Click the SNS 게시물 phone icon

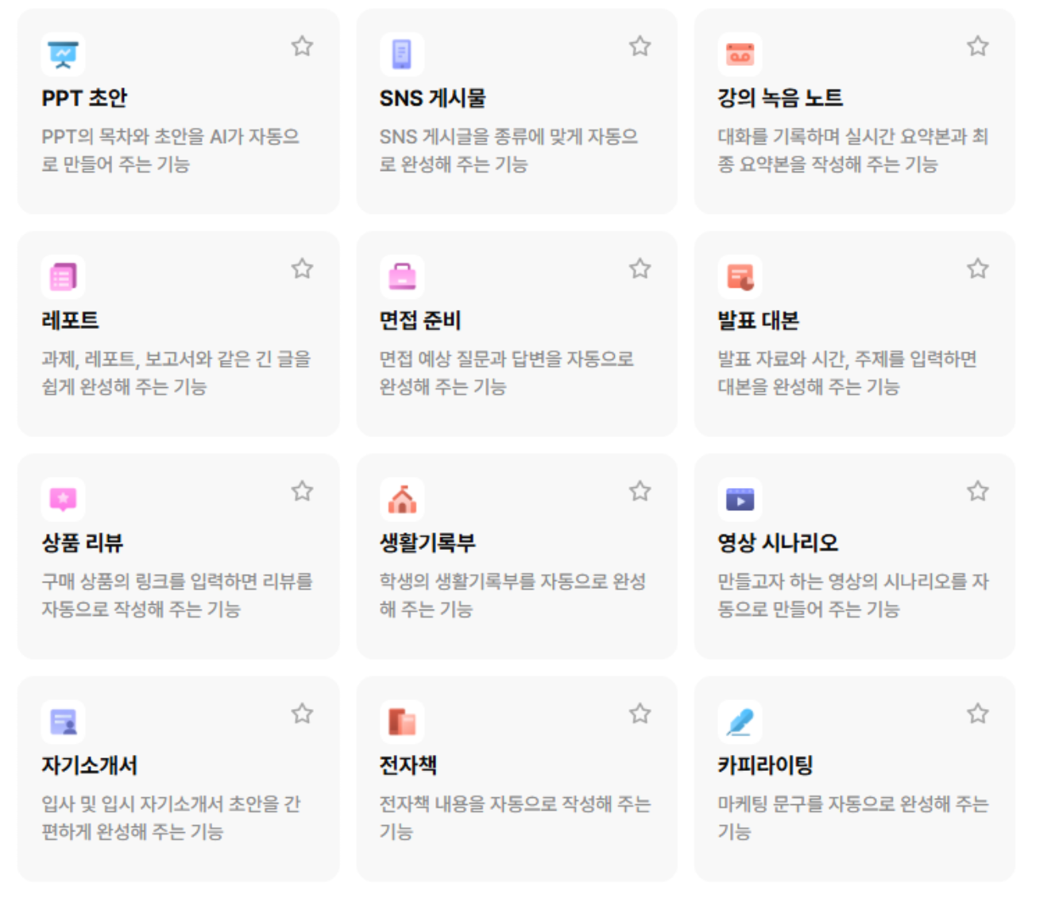click(401, 54)
